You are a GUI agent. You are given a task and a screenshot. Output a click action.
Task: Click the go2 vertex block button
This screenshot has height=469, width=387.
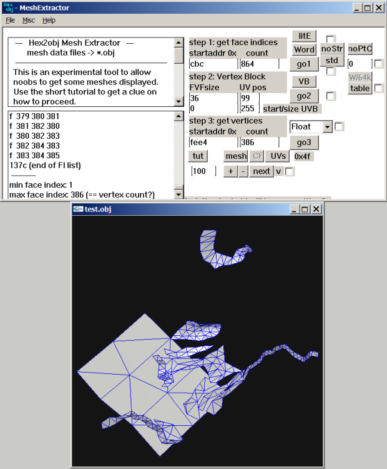pos(304,96)
